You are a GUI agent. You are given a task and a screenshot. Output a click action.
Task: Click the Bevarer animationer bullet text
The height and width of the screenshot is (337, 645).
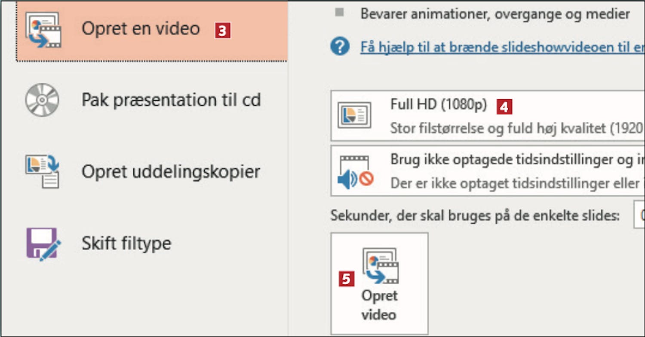pos(495,14)
